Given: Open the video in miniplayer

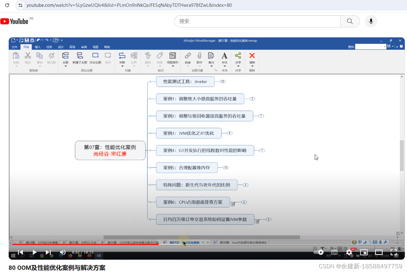Looking at the screenshot, I should coord(364,252).
